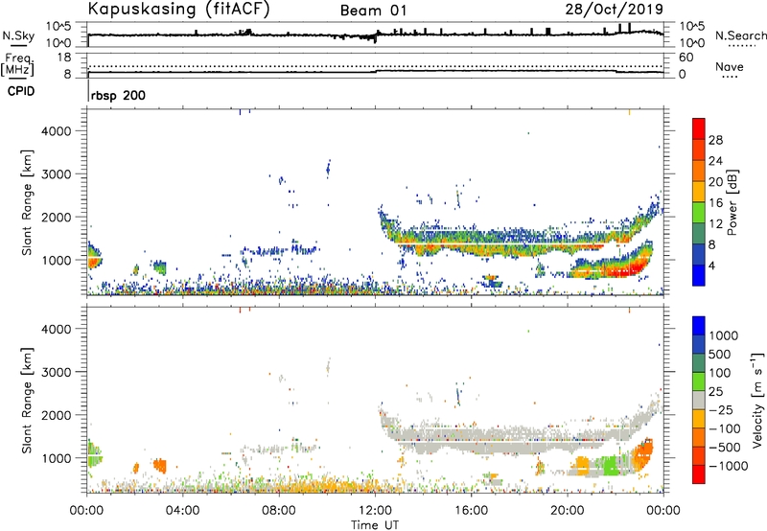This screenshot has height=531, width=767.
Task: Pick the red top segment of power colorbar
Action: tap(699, 129)
